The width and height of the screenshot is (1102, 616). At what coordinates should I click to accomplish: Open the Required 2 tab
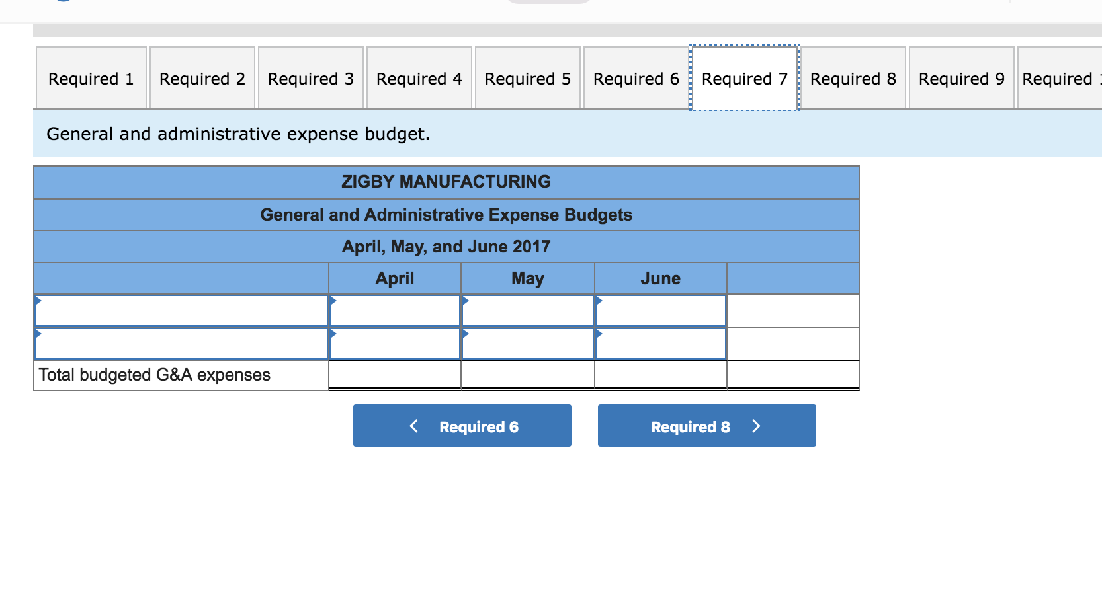(201, 78)
